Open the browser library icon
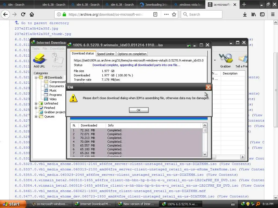This screenshot has width=278, height=208. [254, 15]
